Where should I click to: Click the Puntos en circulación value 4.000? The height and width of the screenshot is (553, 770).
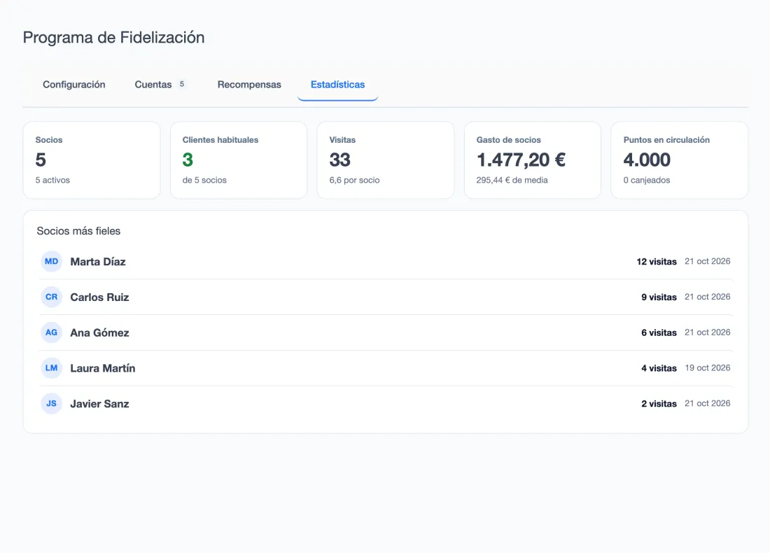[x=647, y=160]
